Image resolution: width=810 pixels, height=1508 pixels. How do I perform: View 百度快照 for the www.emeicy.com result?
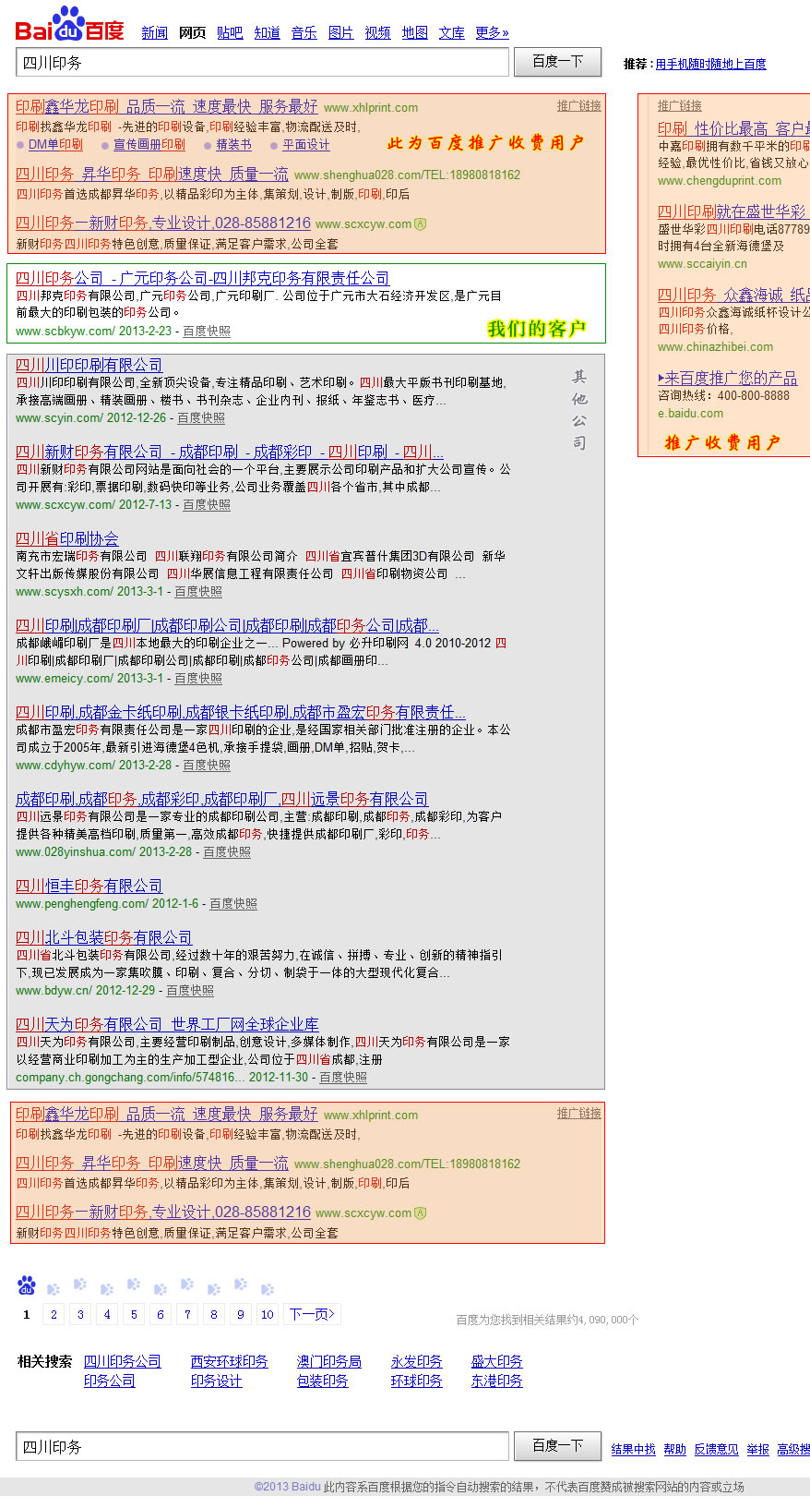[x=198, y=679]
